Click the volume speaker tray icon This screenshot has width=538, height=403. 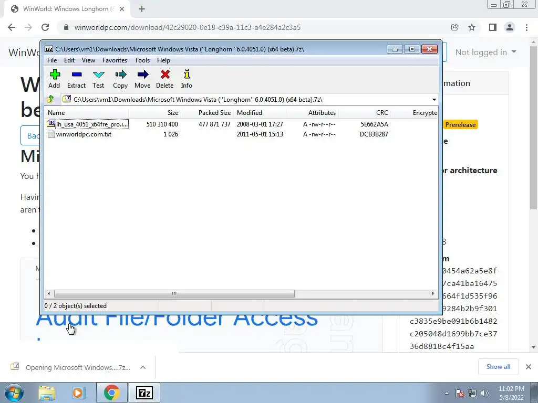[x=485, y=393]
